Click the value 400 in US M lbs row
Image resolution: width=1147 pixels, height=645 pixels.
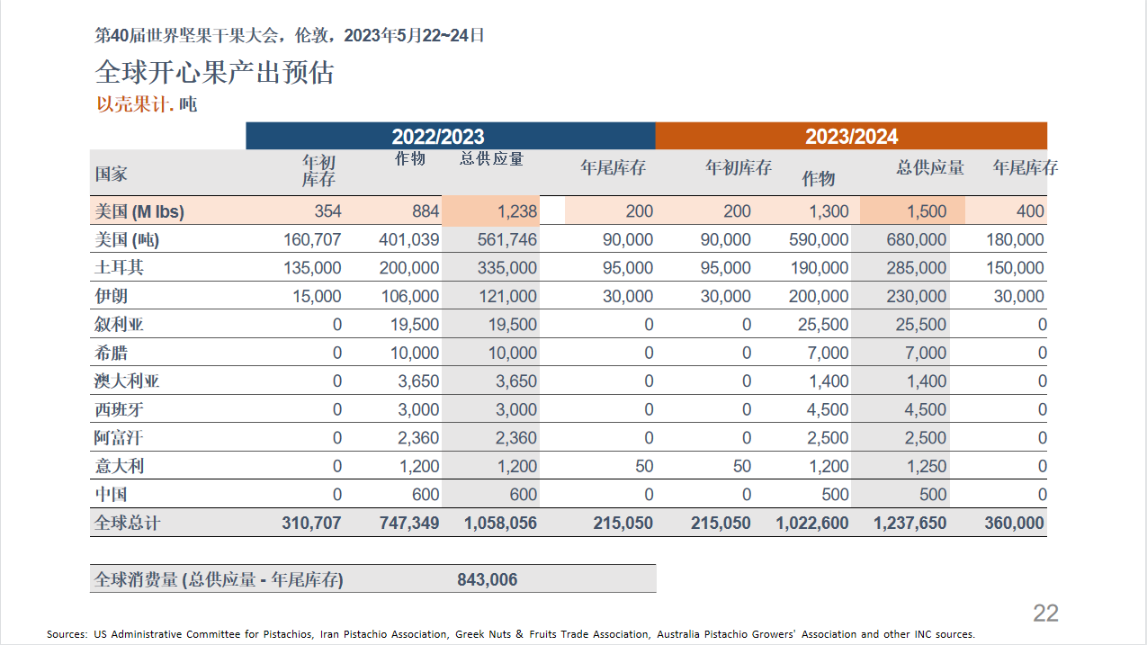click(x=1030, y=211)
